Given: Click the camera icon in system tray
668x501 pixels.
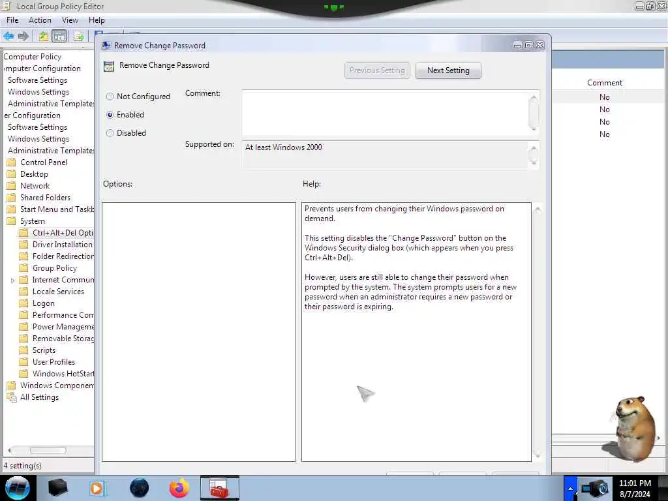Looking at the screenshot, I should [596, 488].
